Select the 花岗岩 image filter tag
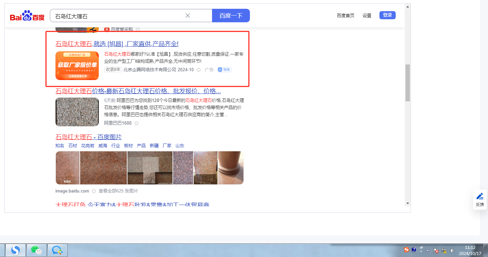The width and height of the screenshot is (488, 257). [88, 146]
